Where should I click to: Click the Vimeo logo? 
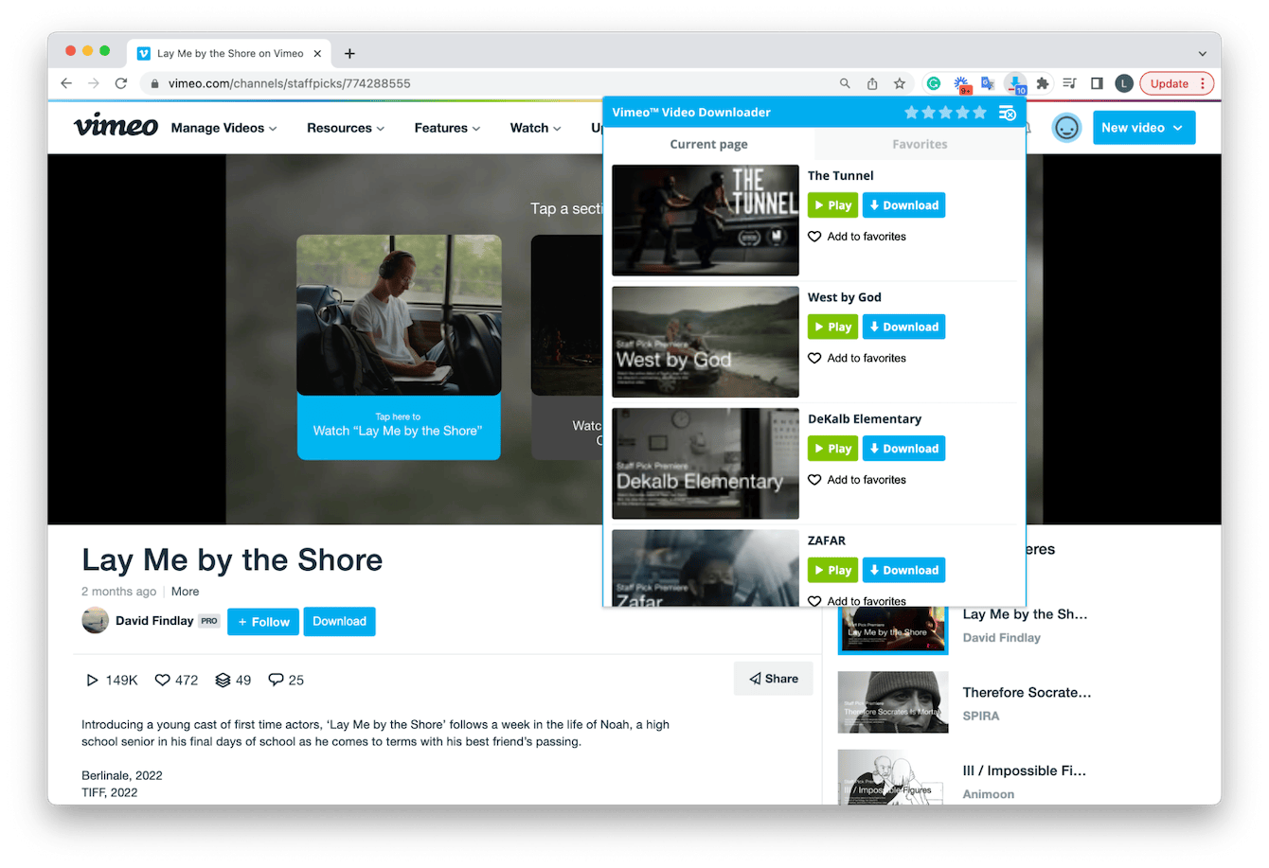click(115, 126)
